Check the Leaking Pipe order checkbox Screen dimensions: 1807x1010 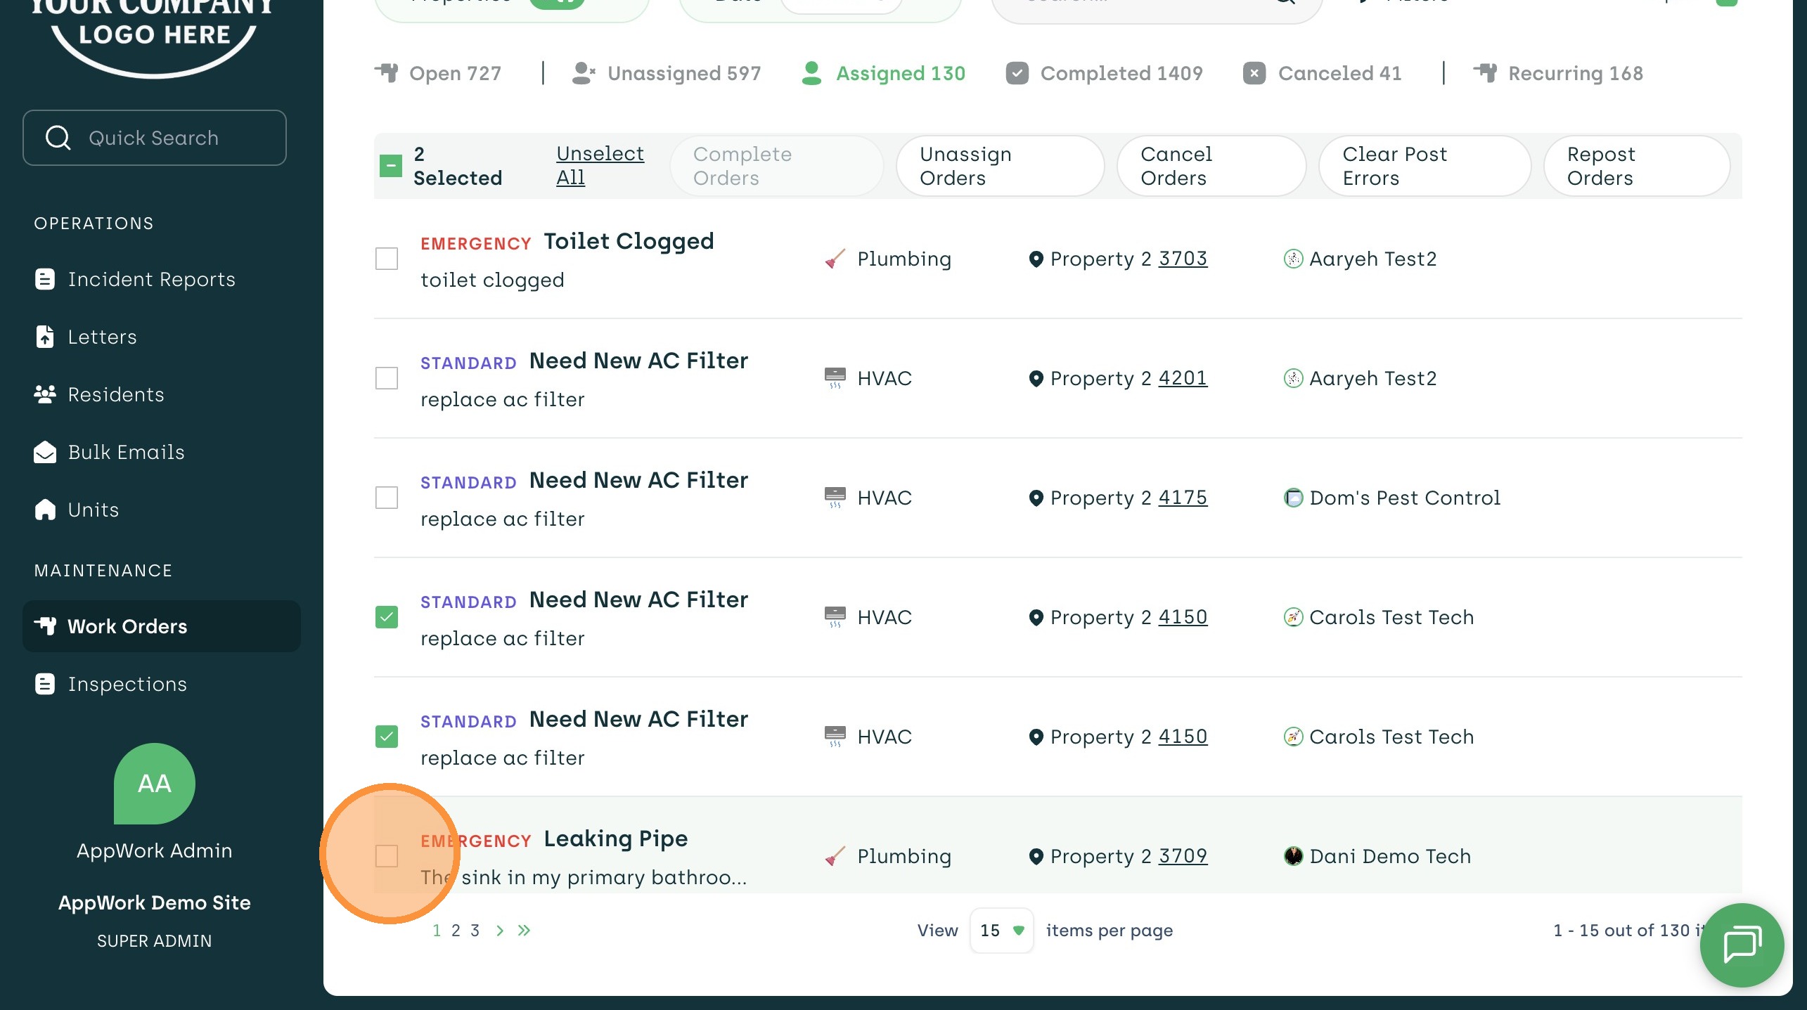[387, 856]
